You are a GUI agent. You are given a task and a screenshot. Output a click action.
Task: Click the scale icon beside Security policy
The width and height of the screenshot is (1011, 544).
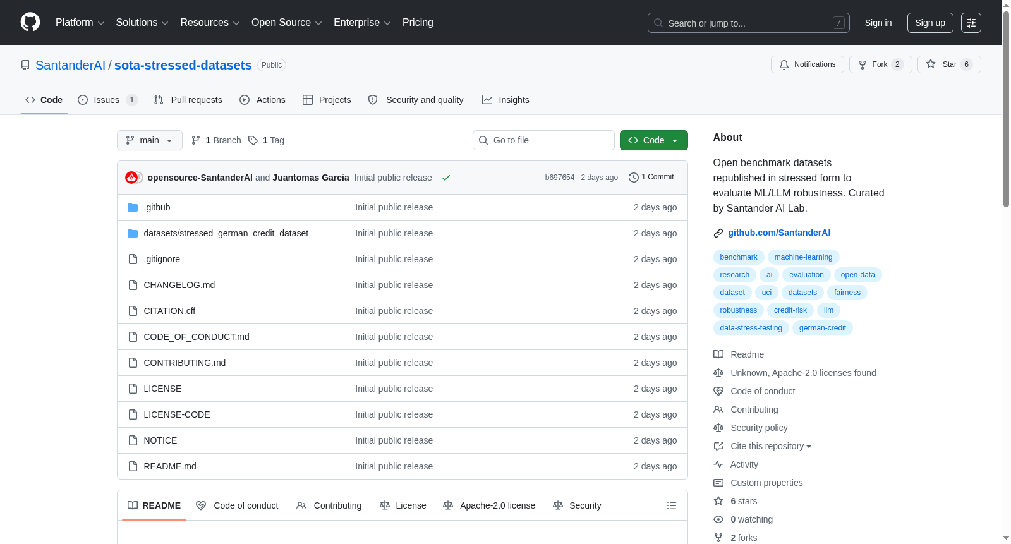point(718,428)
